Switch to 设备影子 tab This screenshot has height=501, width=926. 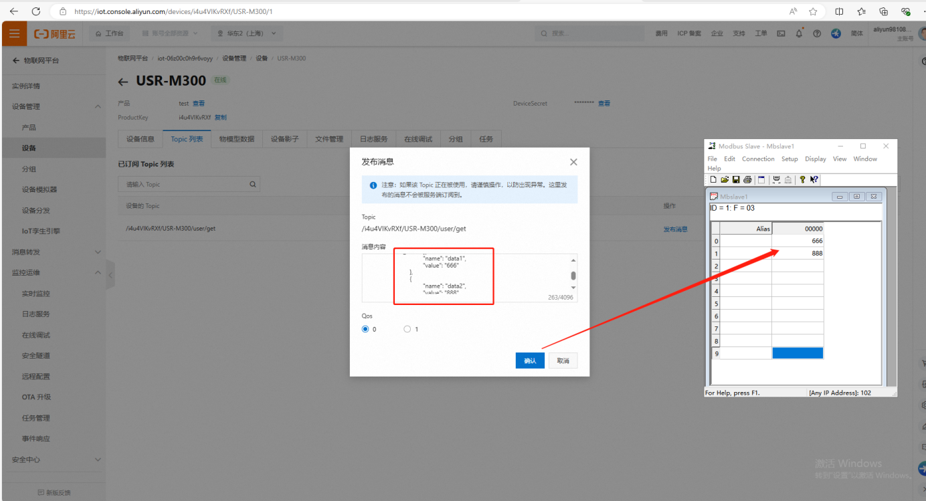tap(284, 139)
